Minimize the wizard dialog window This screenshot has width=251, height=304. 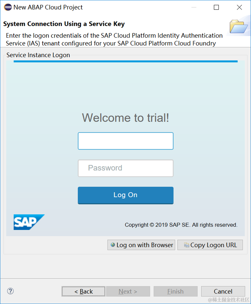point(194,7)
